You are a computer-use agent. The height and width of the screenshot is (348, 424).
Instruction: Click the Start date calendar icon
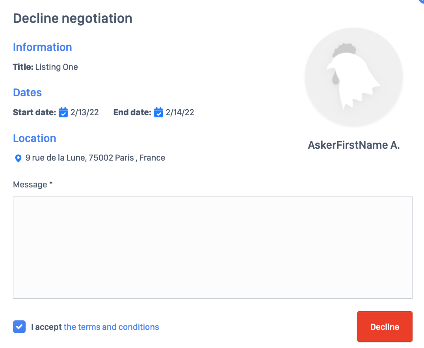pyautogui.click(x=63, y=112)
